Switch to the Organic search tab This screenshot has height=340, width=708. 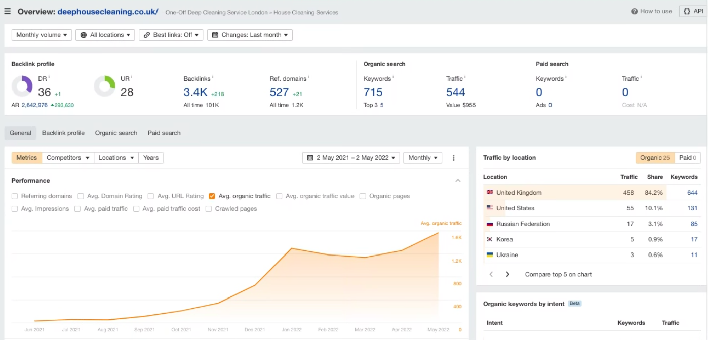coord(116,133)
